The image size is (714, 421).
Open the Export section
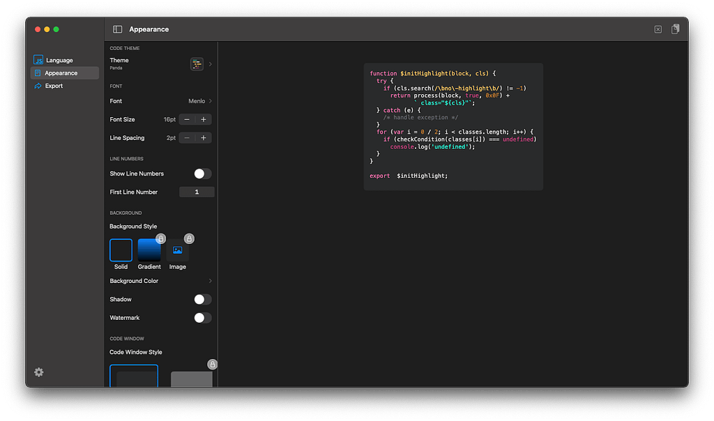(54, 86)
